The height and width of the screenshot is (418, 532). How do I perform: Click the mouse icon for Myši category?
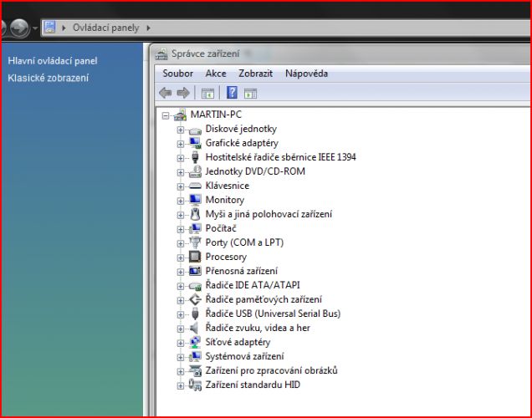195,214
